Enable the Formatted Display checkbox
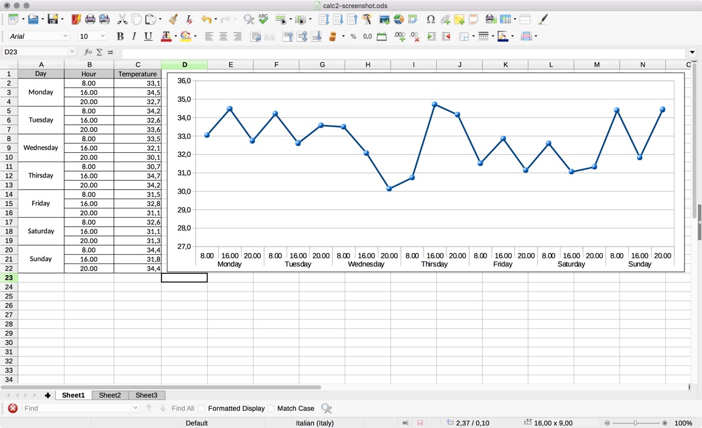The width and height of the screenshot is (702, 428). click(202, 409)
